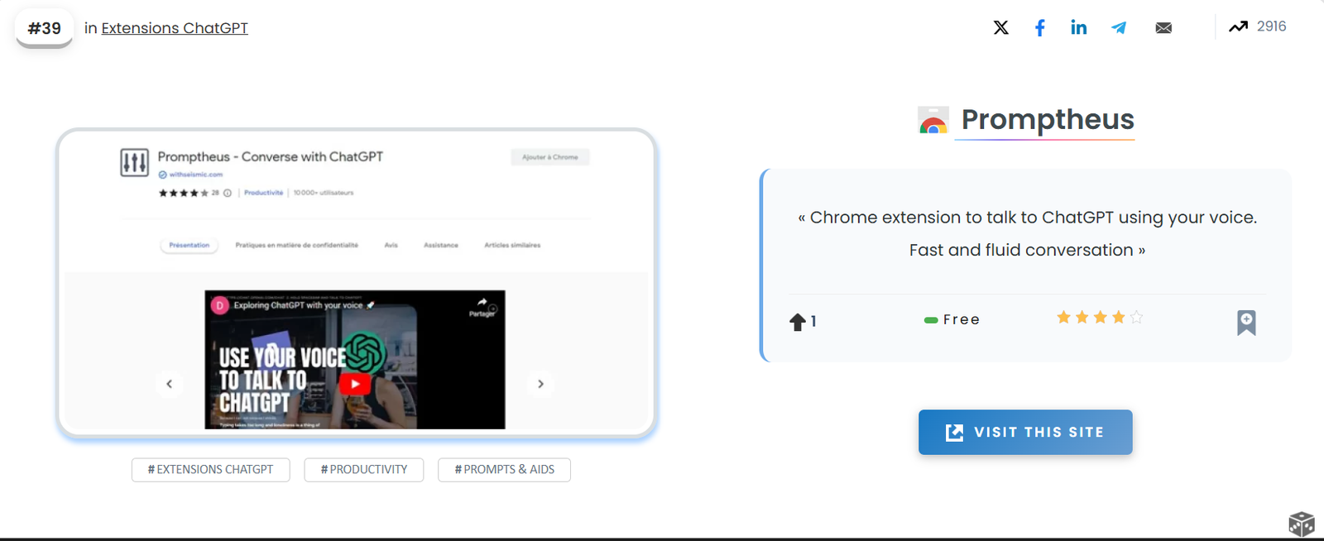Click the Chrome Web Store logo
Image resolution: width=1324 pixels, height=541 pixels.
pos(933,121)
